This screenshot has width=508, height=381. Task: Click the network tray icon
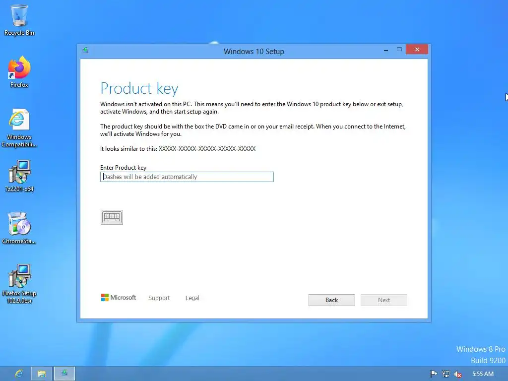click(x=446, y=374)
